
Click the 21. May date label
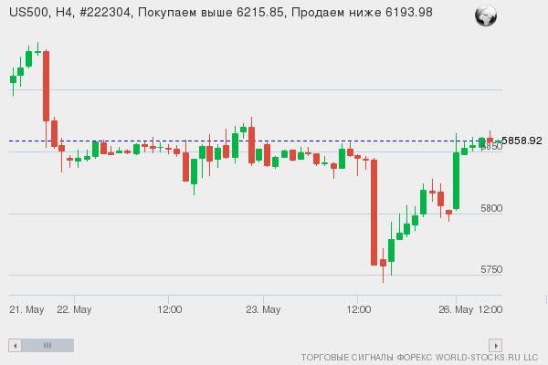pyautogui.click(x=26, y=309)
